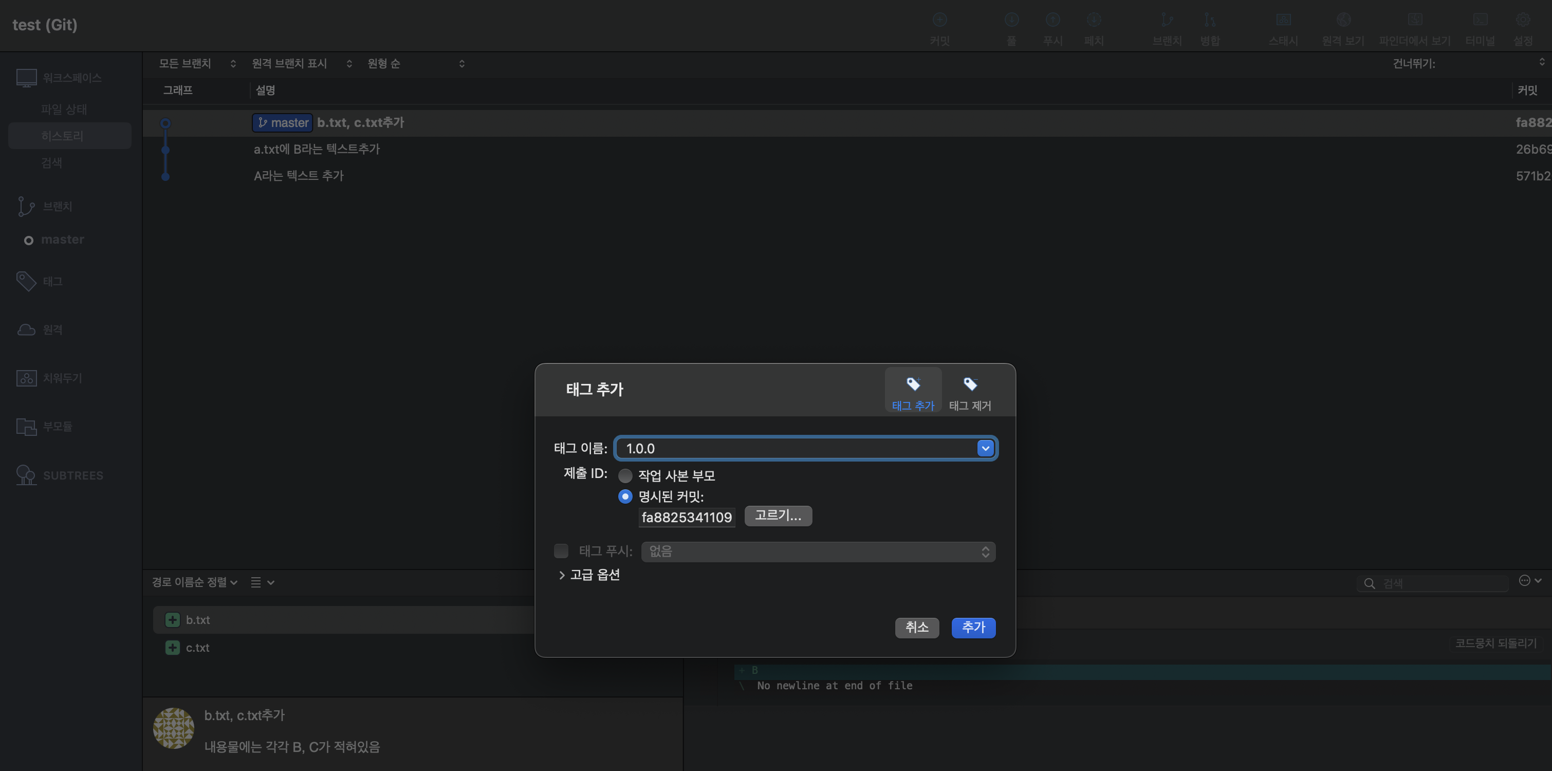The width and height of the screenshot is (1552, 771).
Task: Click the Tags (태그) sidebar icon
Action: coord(26,281)
